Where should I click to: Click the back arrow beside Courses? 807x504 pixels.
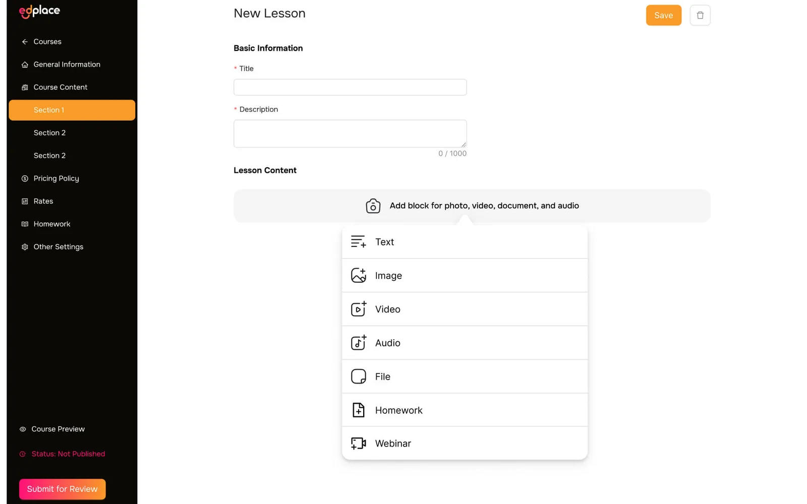(25, 42)
